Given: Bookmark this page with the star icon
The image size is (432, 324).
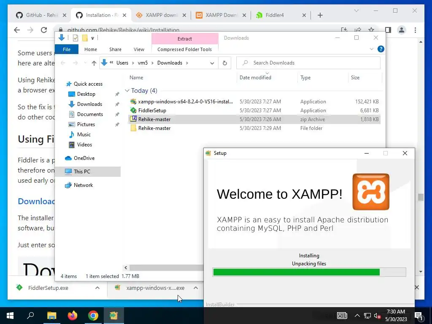Looking at the screenshot, I should tap(371, 30).
